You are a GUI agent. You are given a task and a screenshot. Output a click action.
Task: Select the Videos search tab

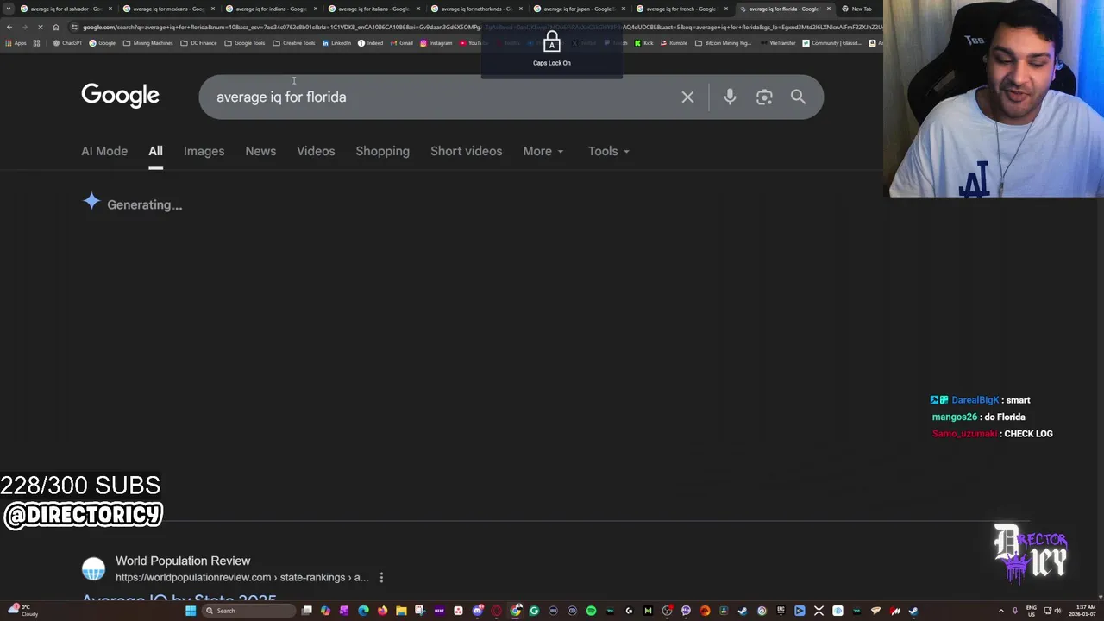316,151
